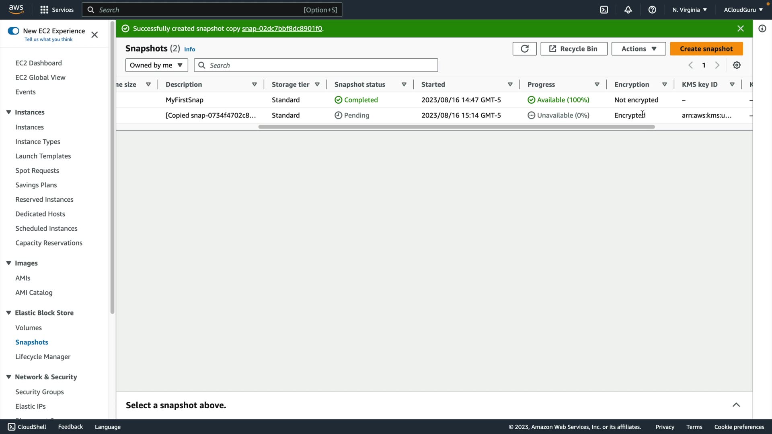Click the AWS logo home icon
The image size is (772, 434).
pos(16,9)
